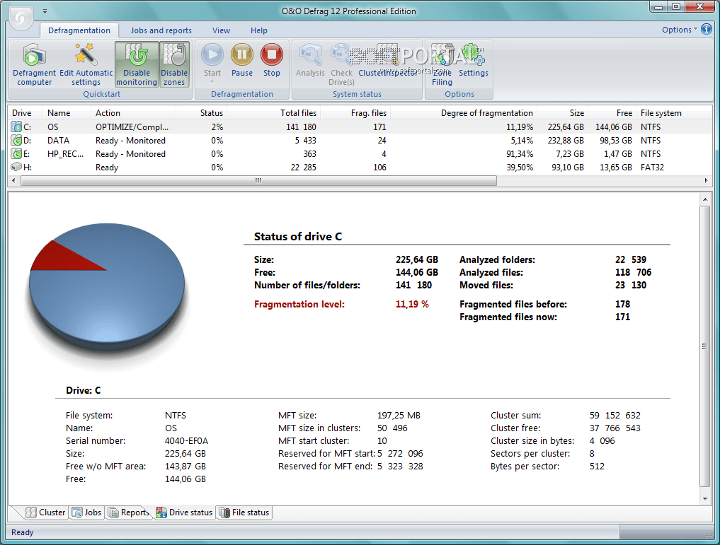Viewport: 720px width, 545px height.
Task: Open the Options dropdown menu
Action: (x=680, y=30)
